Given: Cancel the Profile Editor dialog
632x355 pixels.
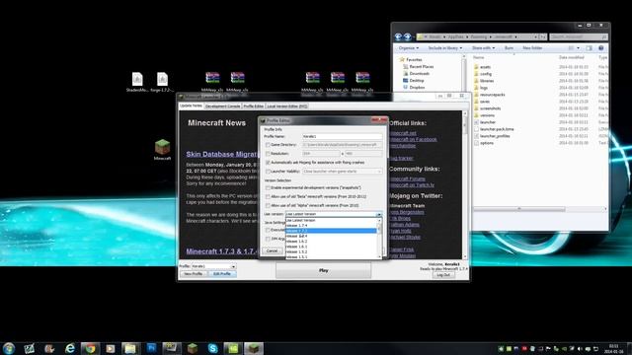Looking at the screenshot, I should click(x=273, y=250).
